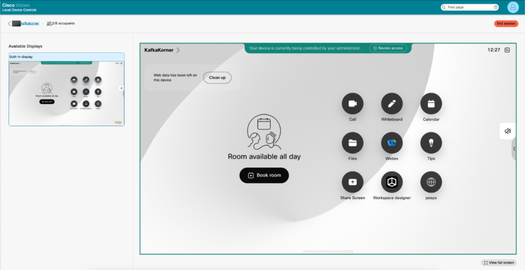This screenshot has height=270, width=525.
Task: Open the Call app on the device
Action: pyautogui.click(x=352, y=104)
